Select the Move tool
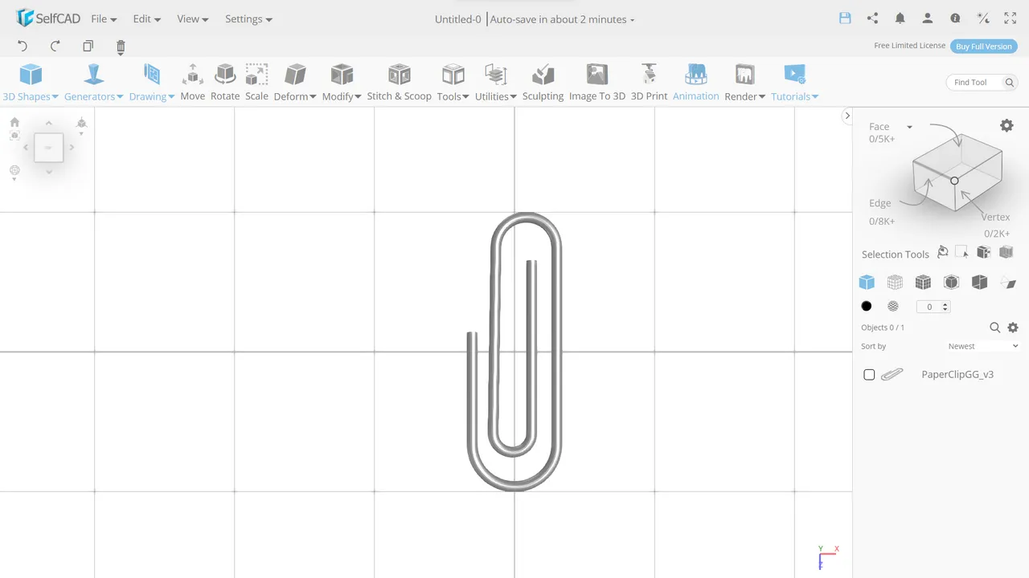1029x578 pixels. point(193,83)
